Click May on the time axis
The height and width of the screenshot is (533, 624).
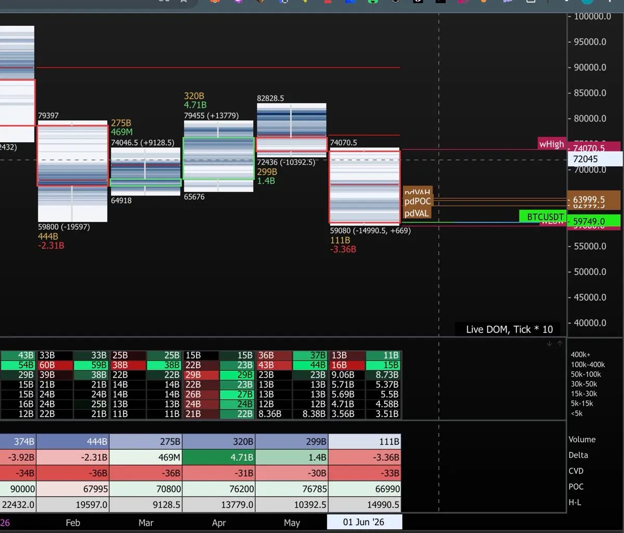(x=292, y=523)
